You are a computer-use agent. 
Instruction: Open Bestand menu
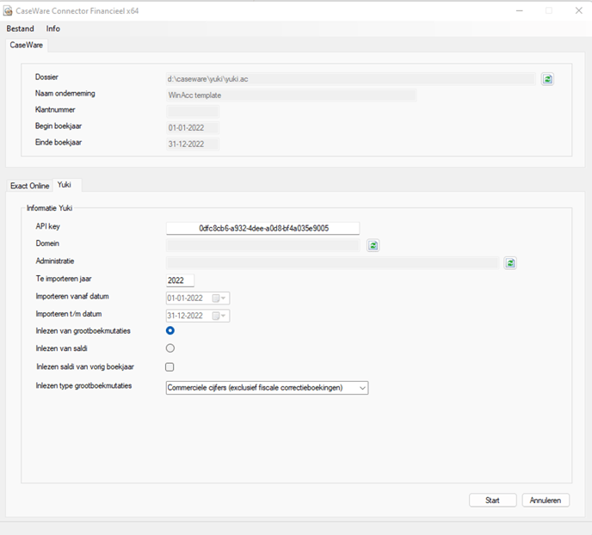point(20,28)
